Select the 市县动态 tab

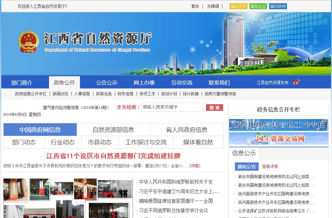[100, 142]
